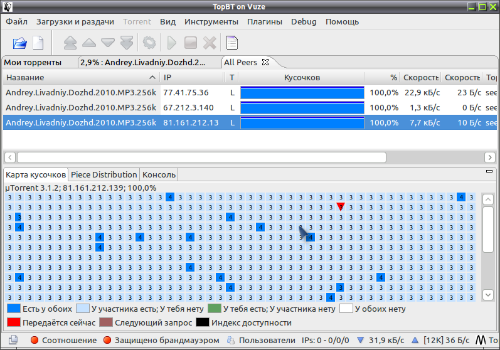Image resolution: width=500 pixels, height=350 pixels.
Task: Click Пользователи users icon
Action: coord(230,340)
